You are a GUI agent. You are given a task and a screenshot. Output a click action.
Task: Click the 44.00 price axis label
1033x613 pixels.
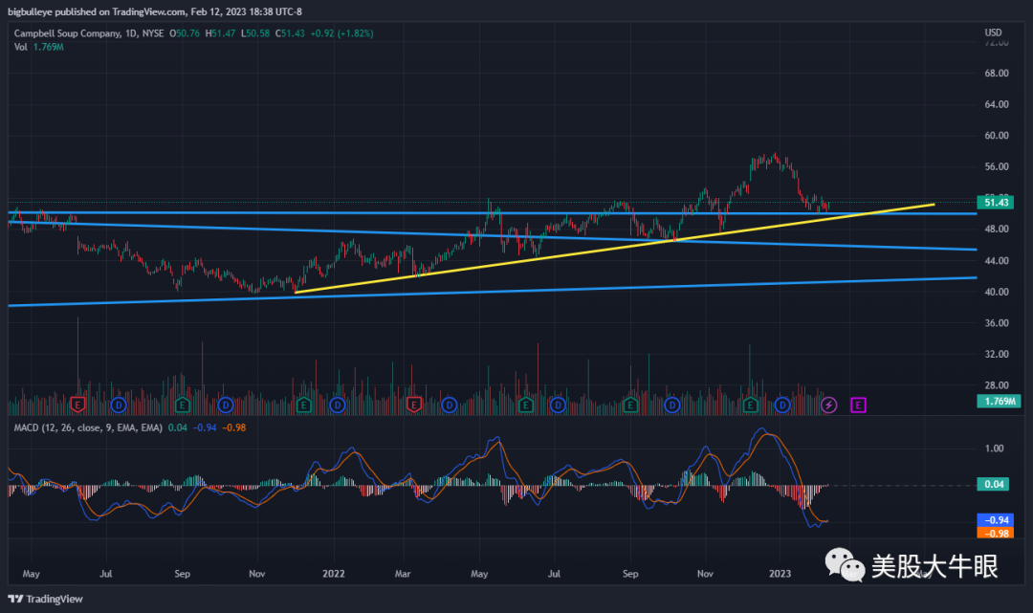point(996,261)
